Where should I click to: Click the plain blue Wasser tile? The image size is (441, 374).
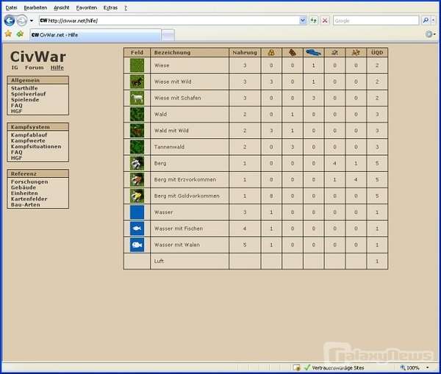[x=137, y=212]
